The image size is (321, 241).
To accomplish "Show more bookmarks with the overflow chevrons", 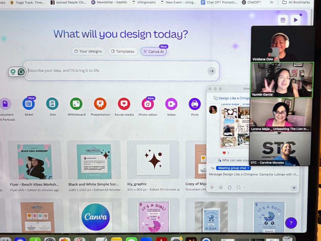I will coord(272,2).
